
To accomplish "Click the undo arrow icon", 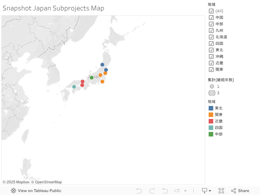I will pyautogui.click(x=139, y=191).
